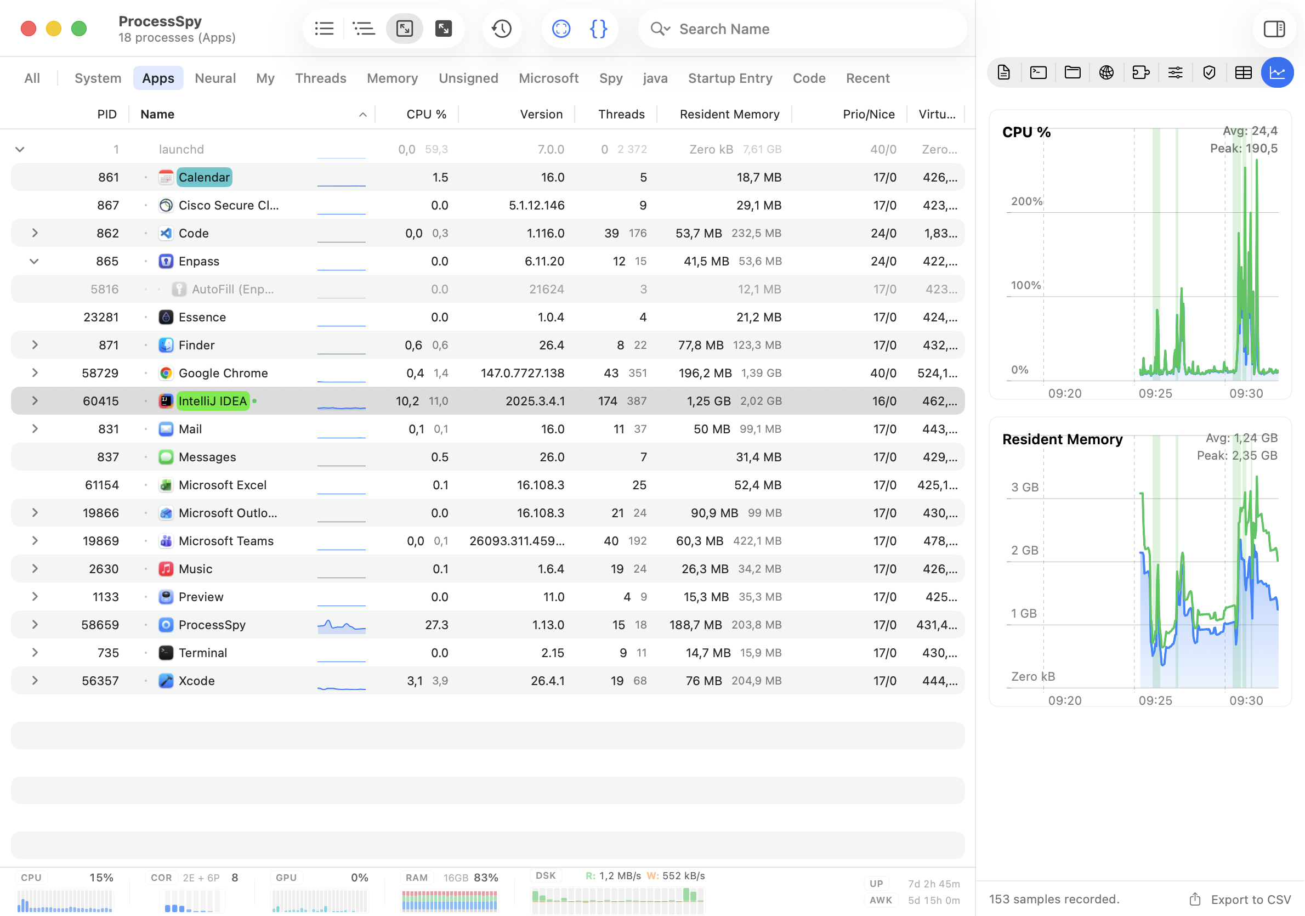Open the document info inspector tab
The image size is (1305, 916).
(1004, 72)
